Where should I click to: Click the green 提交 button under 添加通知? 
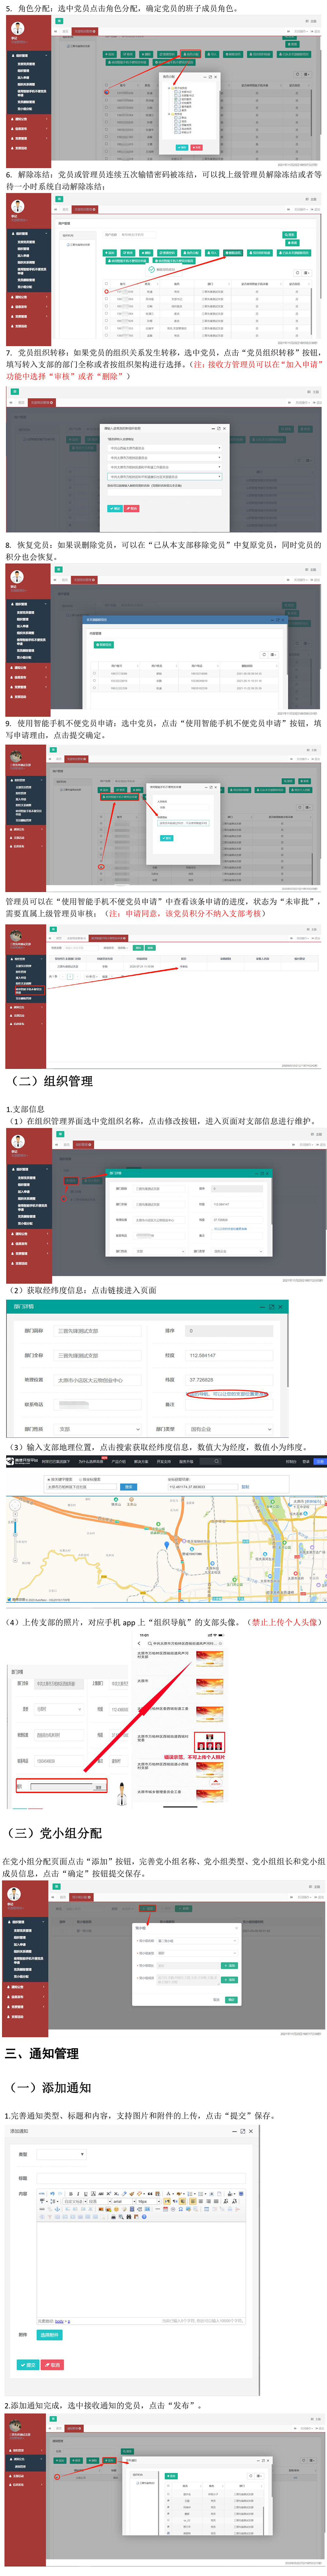pos(28,2365)
